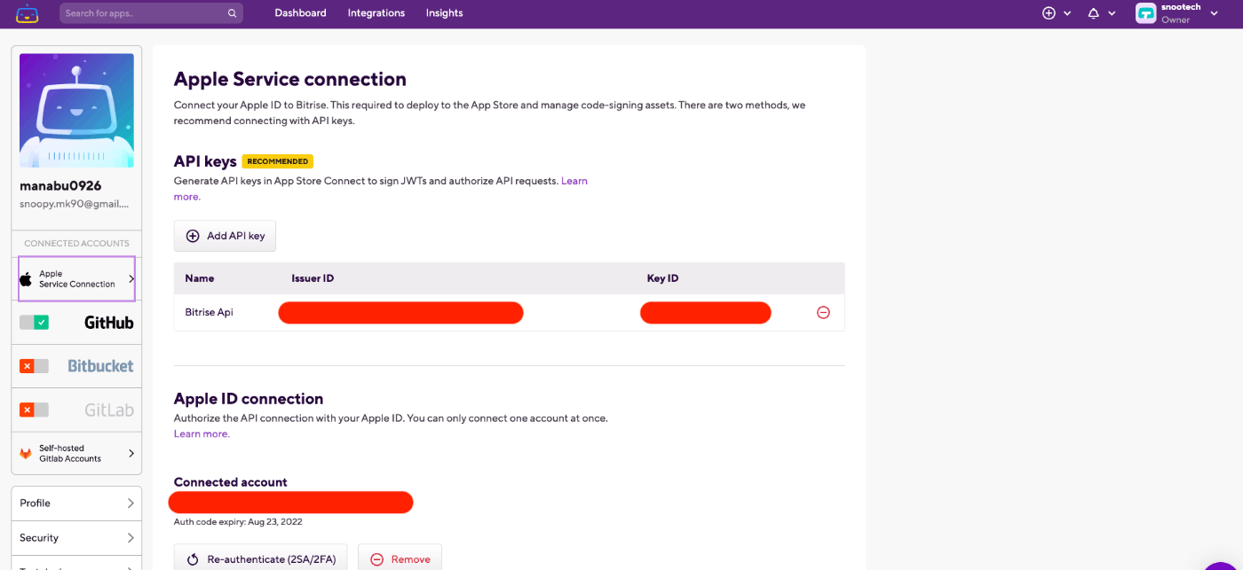Image resolution: width=1243 pixels, height=570 pixels.
Task: Follow the Apple ID Learn more link
Action: click(202, 434)
